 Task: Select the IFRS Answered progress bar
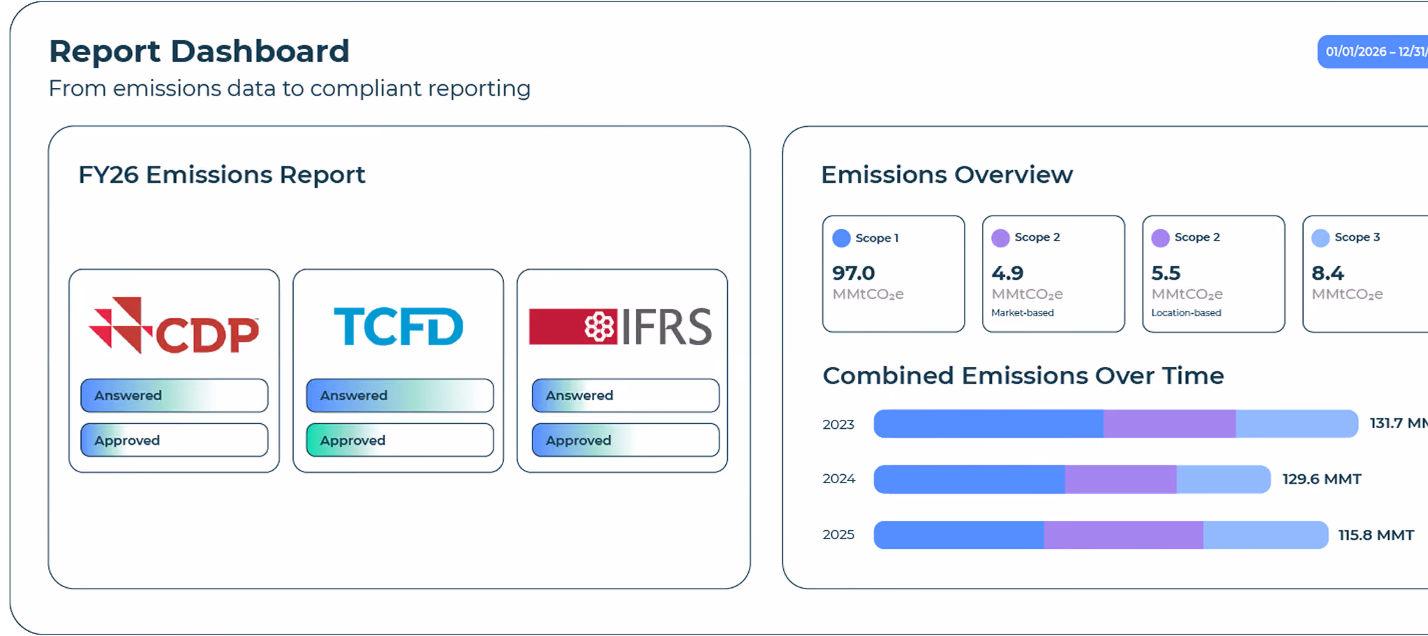[x=625, y=395]
